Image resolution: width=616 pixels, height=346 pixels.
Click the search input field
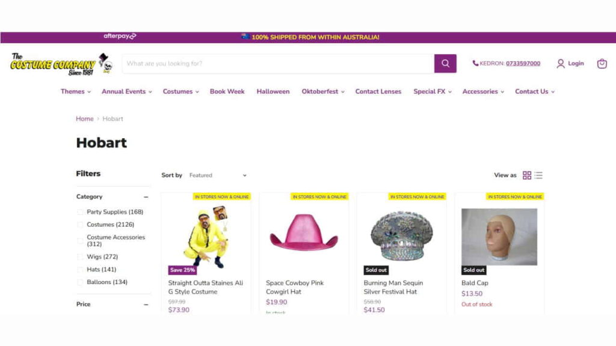[279, 64]
